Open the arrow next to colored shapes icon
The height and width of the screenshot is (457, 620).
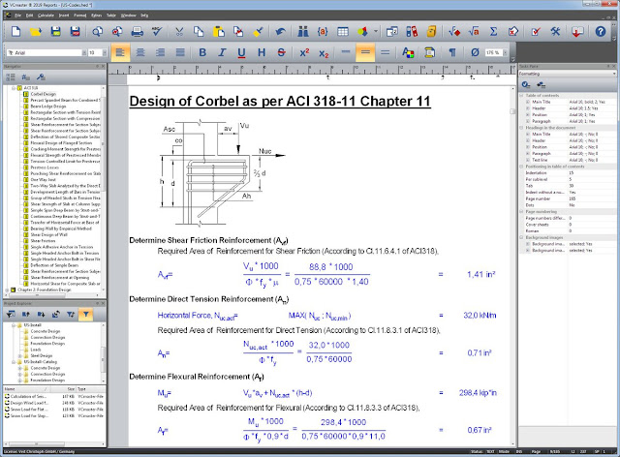[376, 31]
